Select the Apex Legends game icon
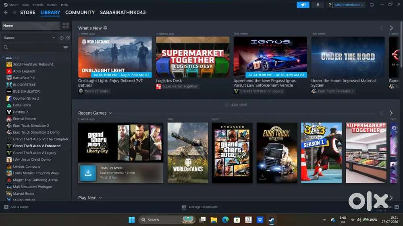Image resolution: width=403 pixels, height=226 pixels. coord(9,71)
